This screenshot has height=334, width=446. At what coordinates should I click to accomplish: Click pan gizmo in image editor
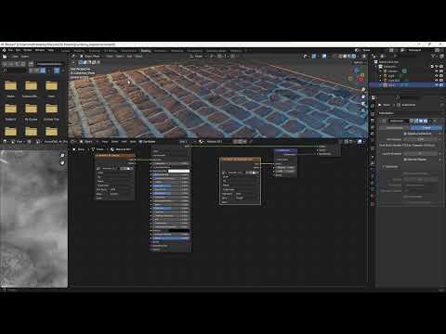point(62,162)
